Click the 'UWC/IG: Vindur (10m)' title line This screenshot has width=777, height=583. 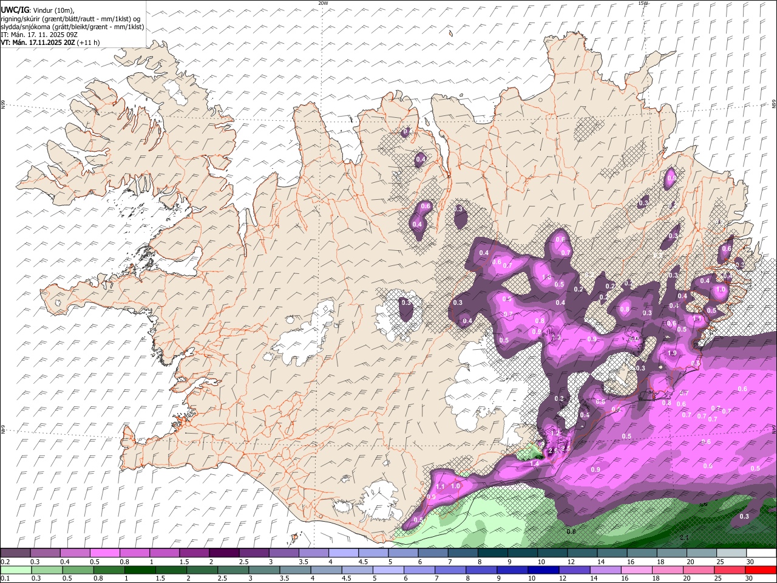(x=38, y=10)
